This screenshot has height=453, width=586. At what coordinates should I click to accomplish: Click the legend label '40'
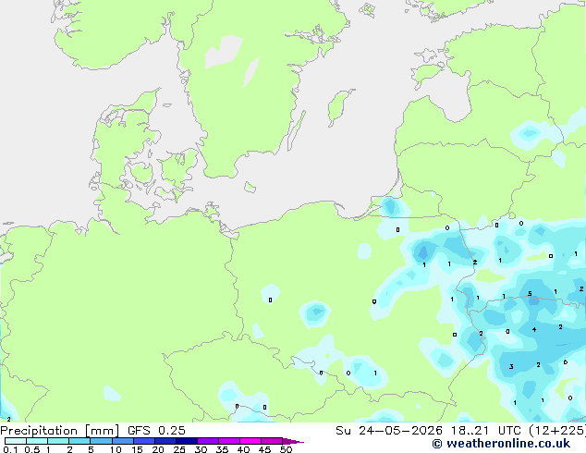(243, 449)
